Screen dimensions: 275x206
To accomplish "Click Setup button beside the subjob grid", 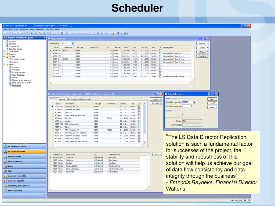I will pyautogui.click(x=157, y=154).
